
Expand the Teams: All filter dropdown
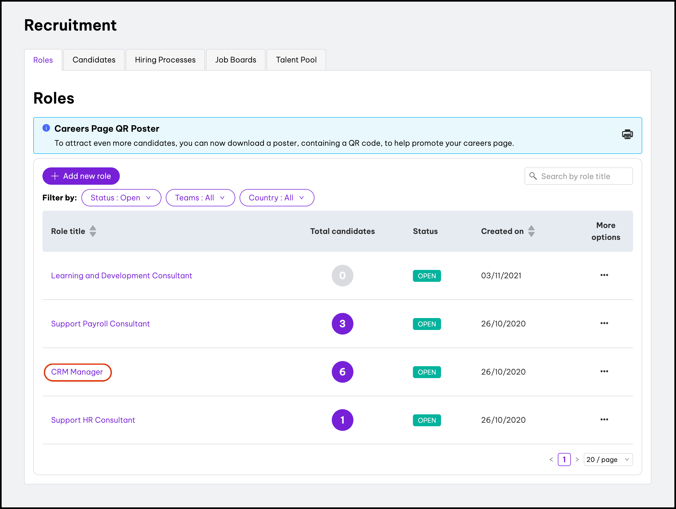coord(200,198)
